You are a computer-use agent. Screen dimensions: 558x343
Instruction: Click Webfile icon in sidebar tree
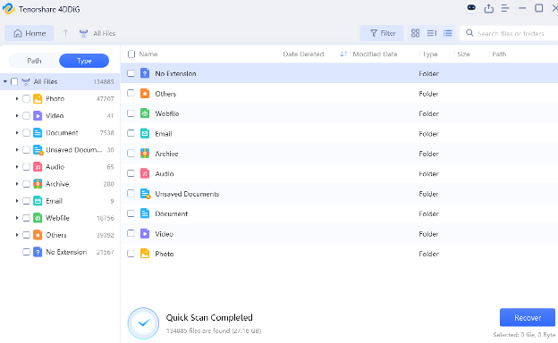pos(38,218)
